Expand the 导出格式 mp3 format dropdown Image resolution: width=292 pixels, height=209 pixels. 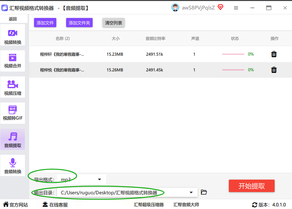pyautogui.click(x=82, y=179)
